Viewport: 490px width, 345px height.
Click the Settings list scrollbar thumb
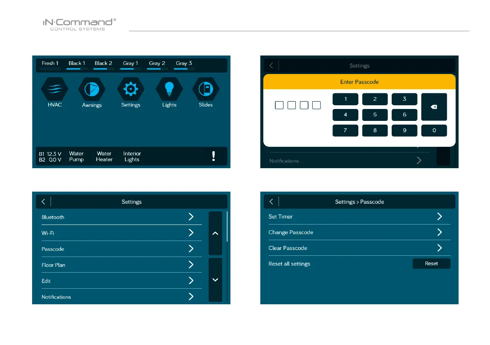tap(227, 226)
